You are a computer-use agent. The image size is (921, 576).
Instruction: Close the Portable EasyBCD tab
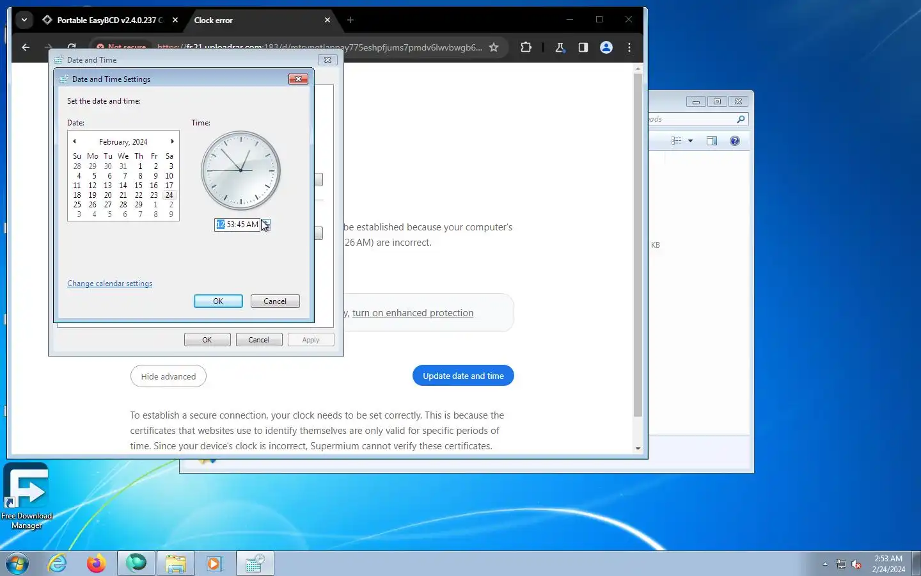(175, 20)
